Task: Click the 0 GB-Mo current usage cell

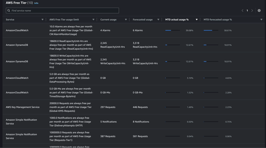Action: (105, 92)
